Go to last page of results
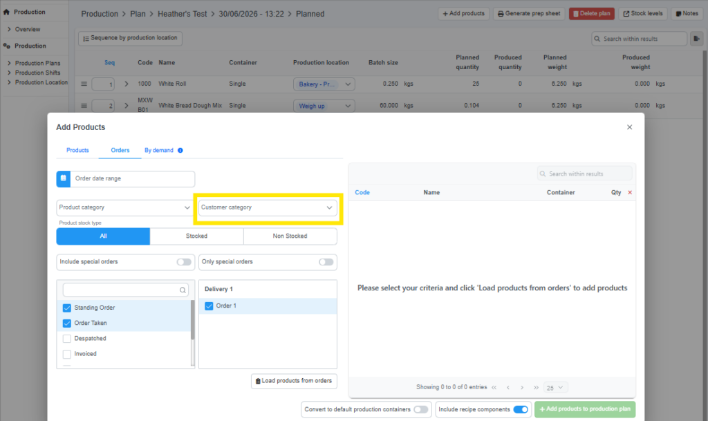Image resolution: width=708 pixels, height=421 pixels. click(536, 388)
